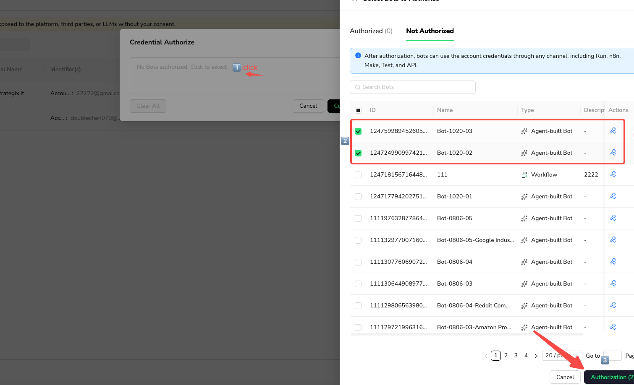Viewport: 634px width, 385px height.
Task: Click the Search Bots input field
Action: (413, 87)
